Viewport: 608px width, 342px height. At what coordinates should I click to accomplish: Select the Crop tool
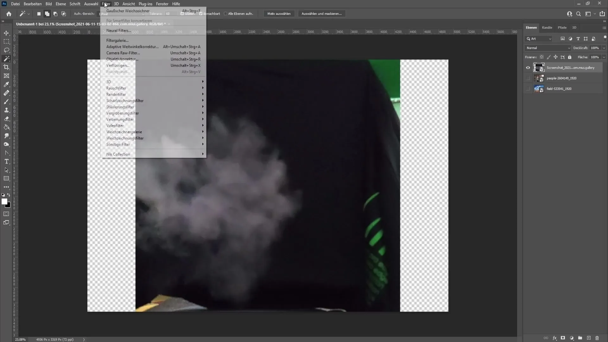(6, 67)
